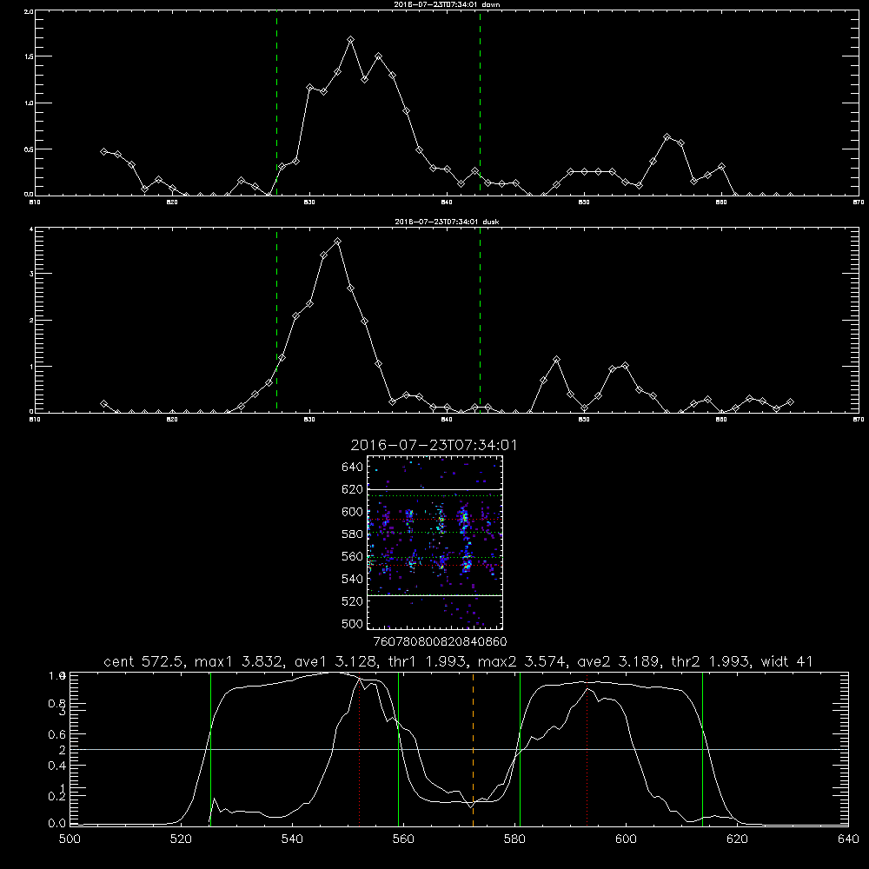Click the left green dashed line in dawn plot
The width and height of the screenshot is (869, 869).
coord(276,103)
